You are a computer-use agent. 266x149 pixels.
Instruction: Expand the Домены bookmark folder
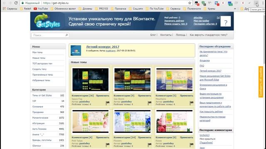[x=85, y=8]
